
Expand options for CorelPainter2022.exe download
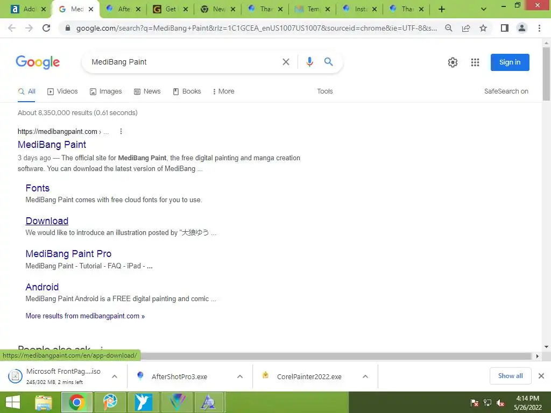[365, 376]
